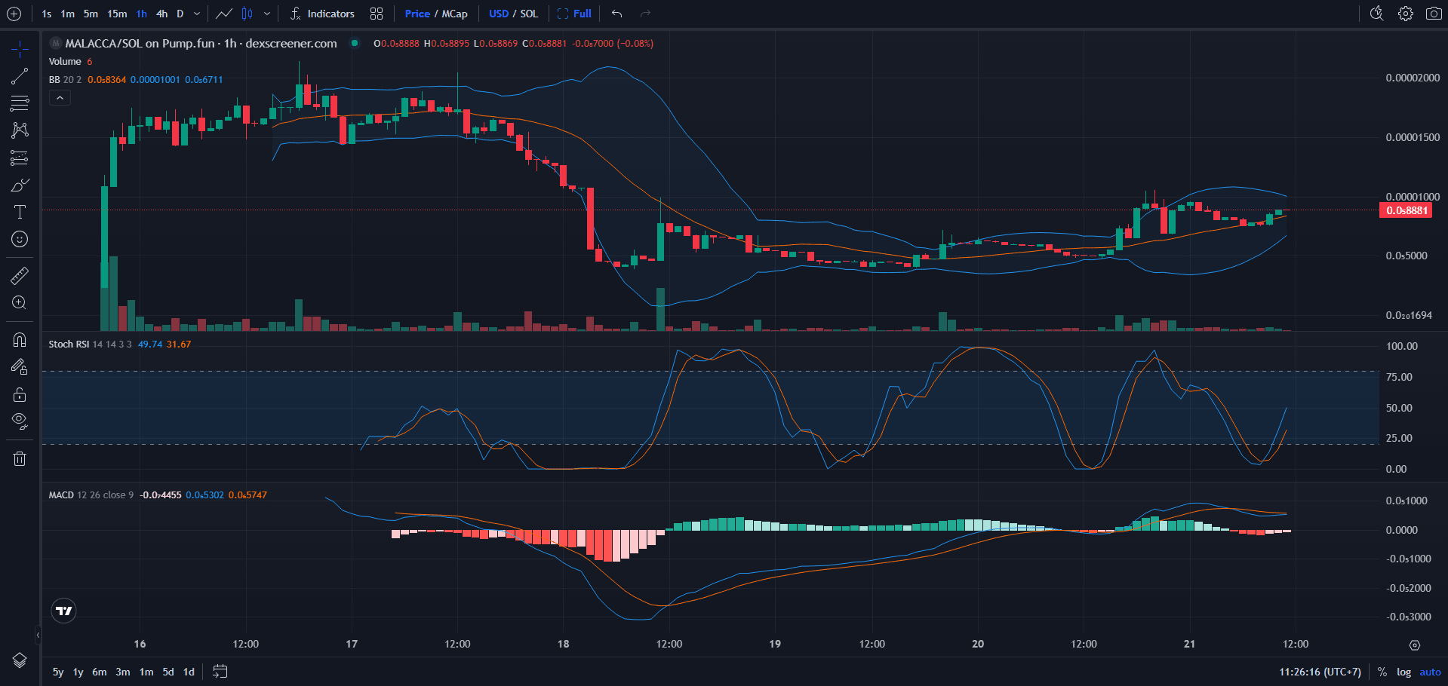Open the Indicators dialog
The width and height of the screenshot is (1448, 686).
coord(323,14)
